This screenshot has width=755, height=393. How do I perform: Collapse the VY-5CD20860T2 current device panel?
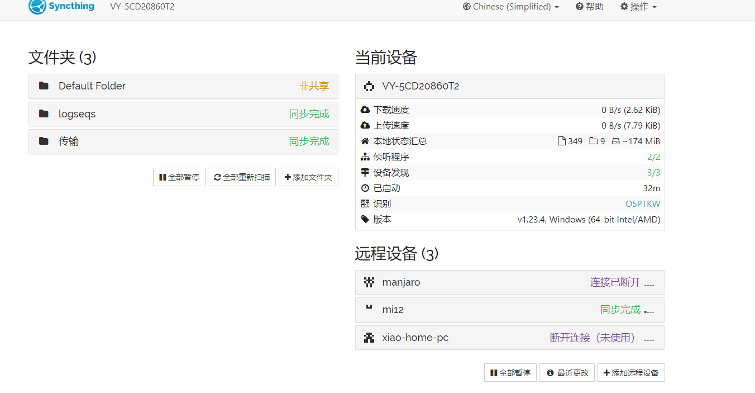point(510,86)
